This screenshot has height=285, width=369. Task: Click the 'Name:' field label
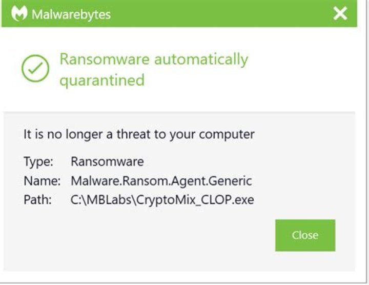(42, 181)
